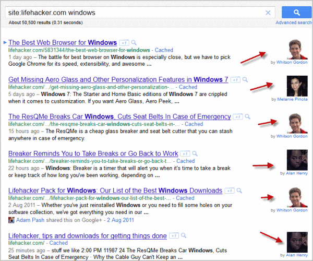Click +1 button beside Aero Glass result
This screenshot has width=313, height=261.
tap(235, 80)
